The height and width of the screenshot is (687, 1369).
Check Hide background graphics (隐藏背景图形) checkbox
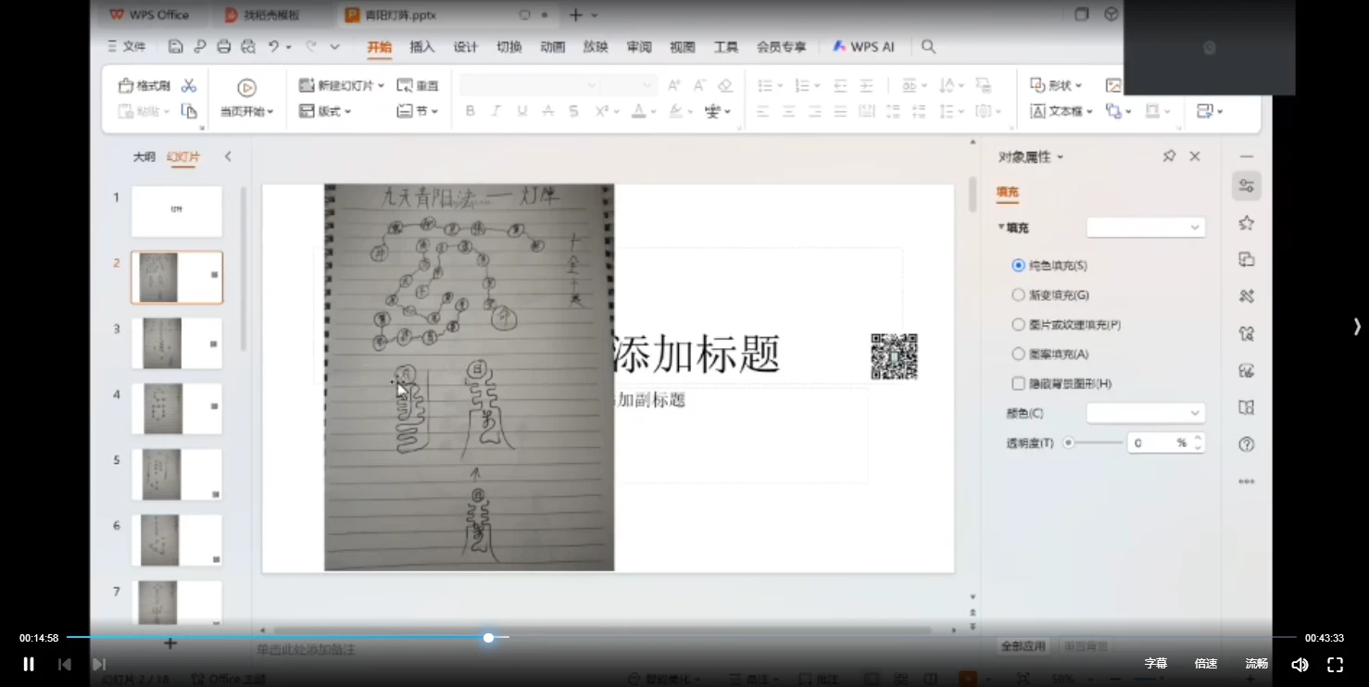pos(1019,383)
